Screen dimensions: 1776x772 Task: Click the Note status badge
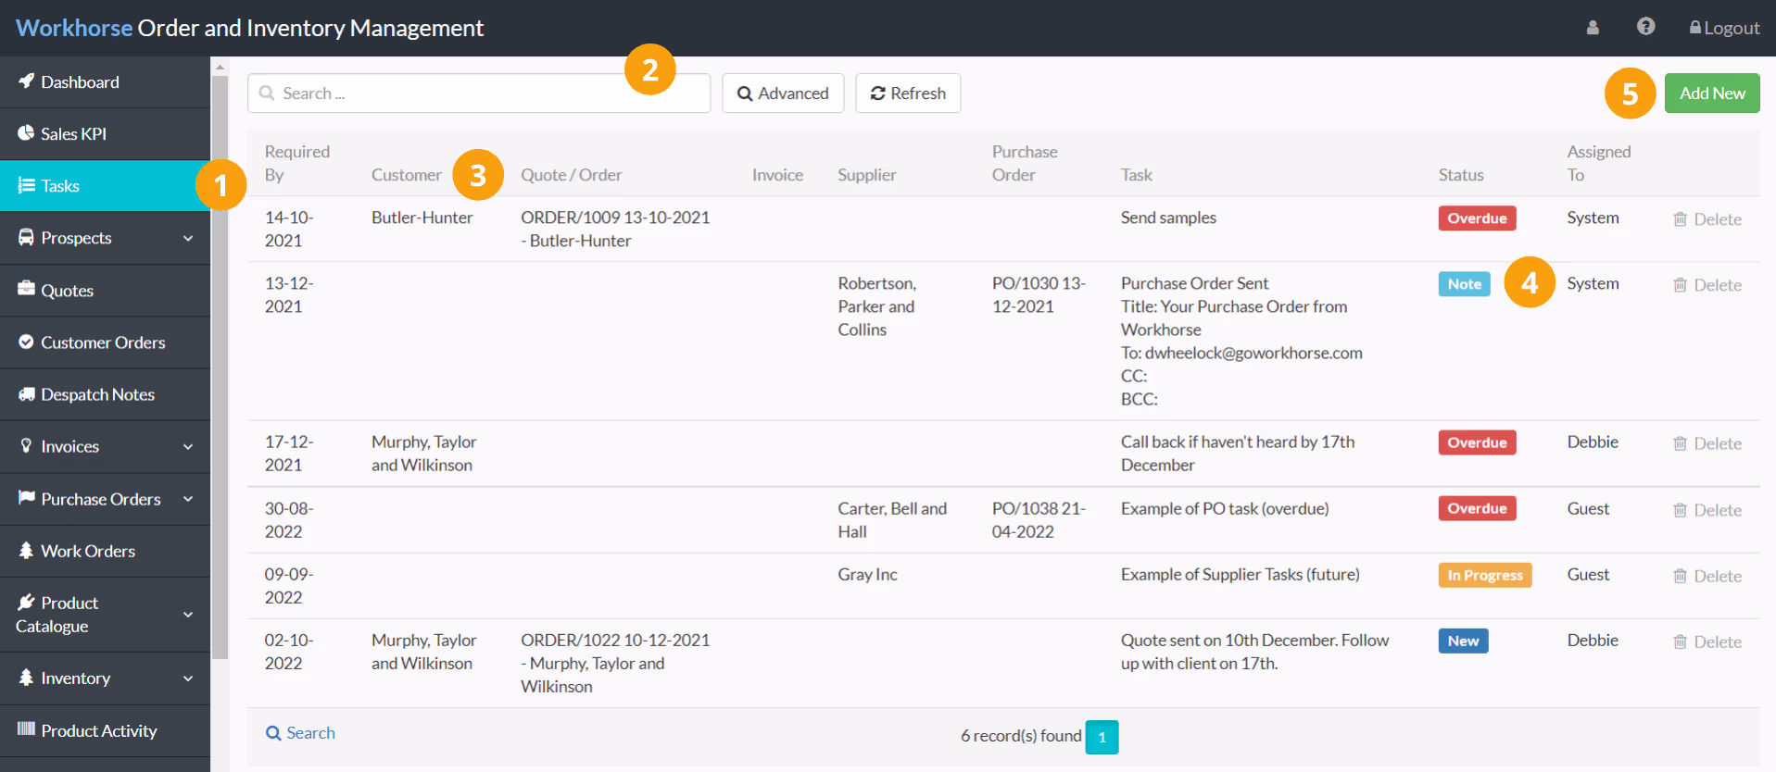[x=1464, y=284]
